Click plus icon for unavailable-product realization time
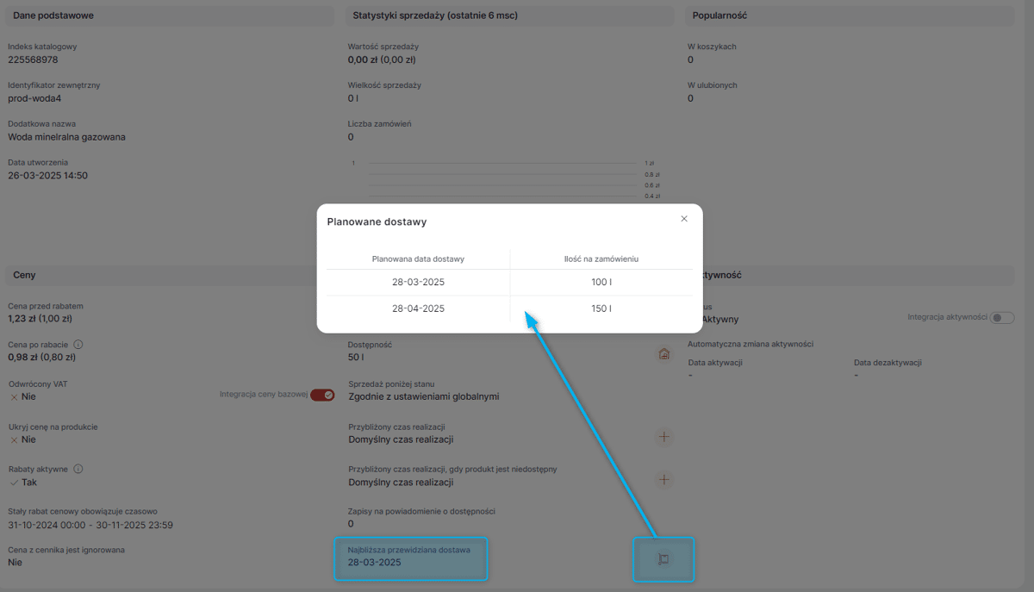 click(663, 479)
